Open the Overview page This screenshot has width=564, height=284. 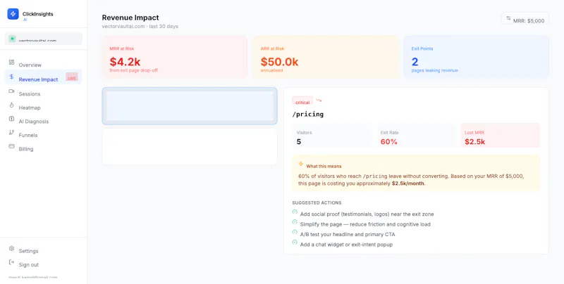43,65
